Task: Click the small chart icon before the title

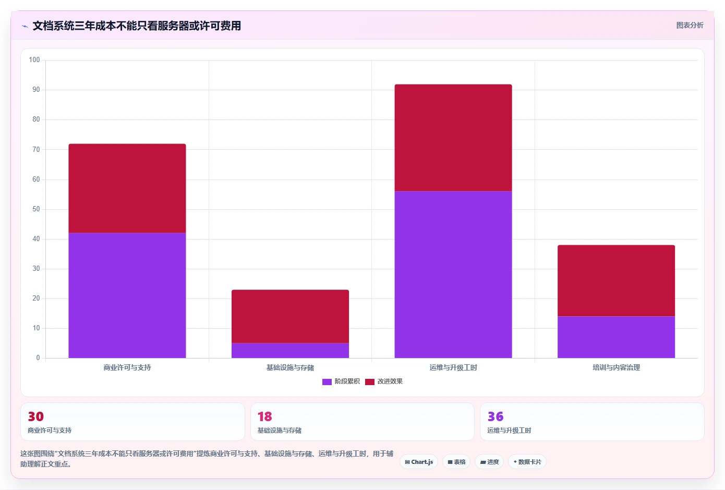Action: (25, 26)
